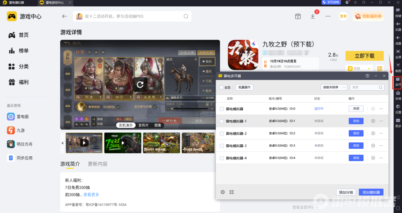402x213 pixels.
Task: Click 批量操作 batch operation button
Action: 245,87
